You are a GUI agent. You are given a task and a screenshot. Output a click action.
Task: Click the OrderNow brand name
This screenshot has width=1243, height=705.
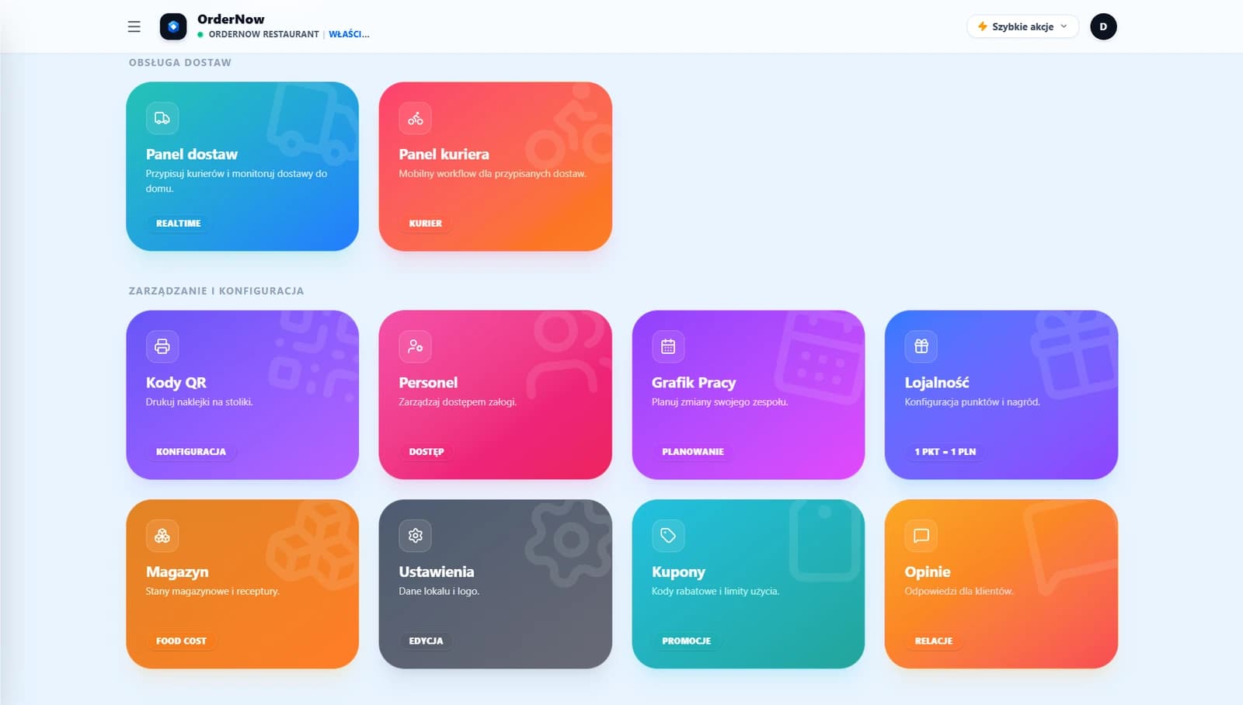pos(231,19)
